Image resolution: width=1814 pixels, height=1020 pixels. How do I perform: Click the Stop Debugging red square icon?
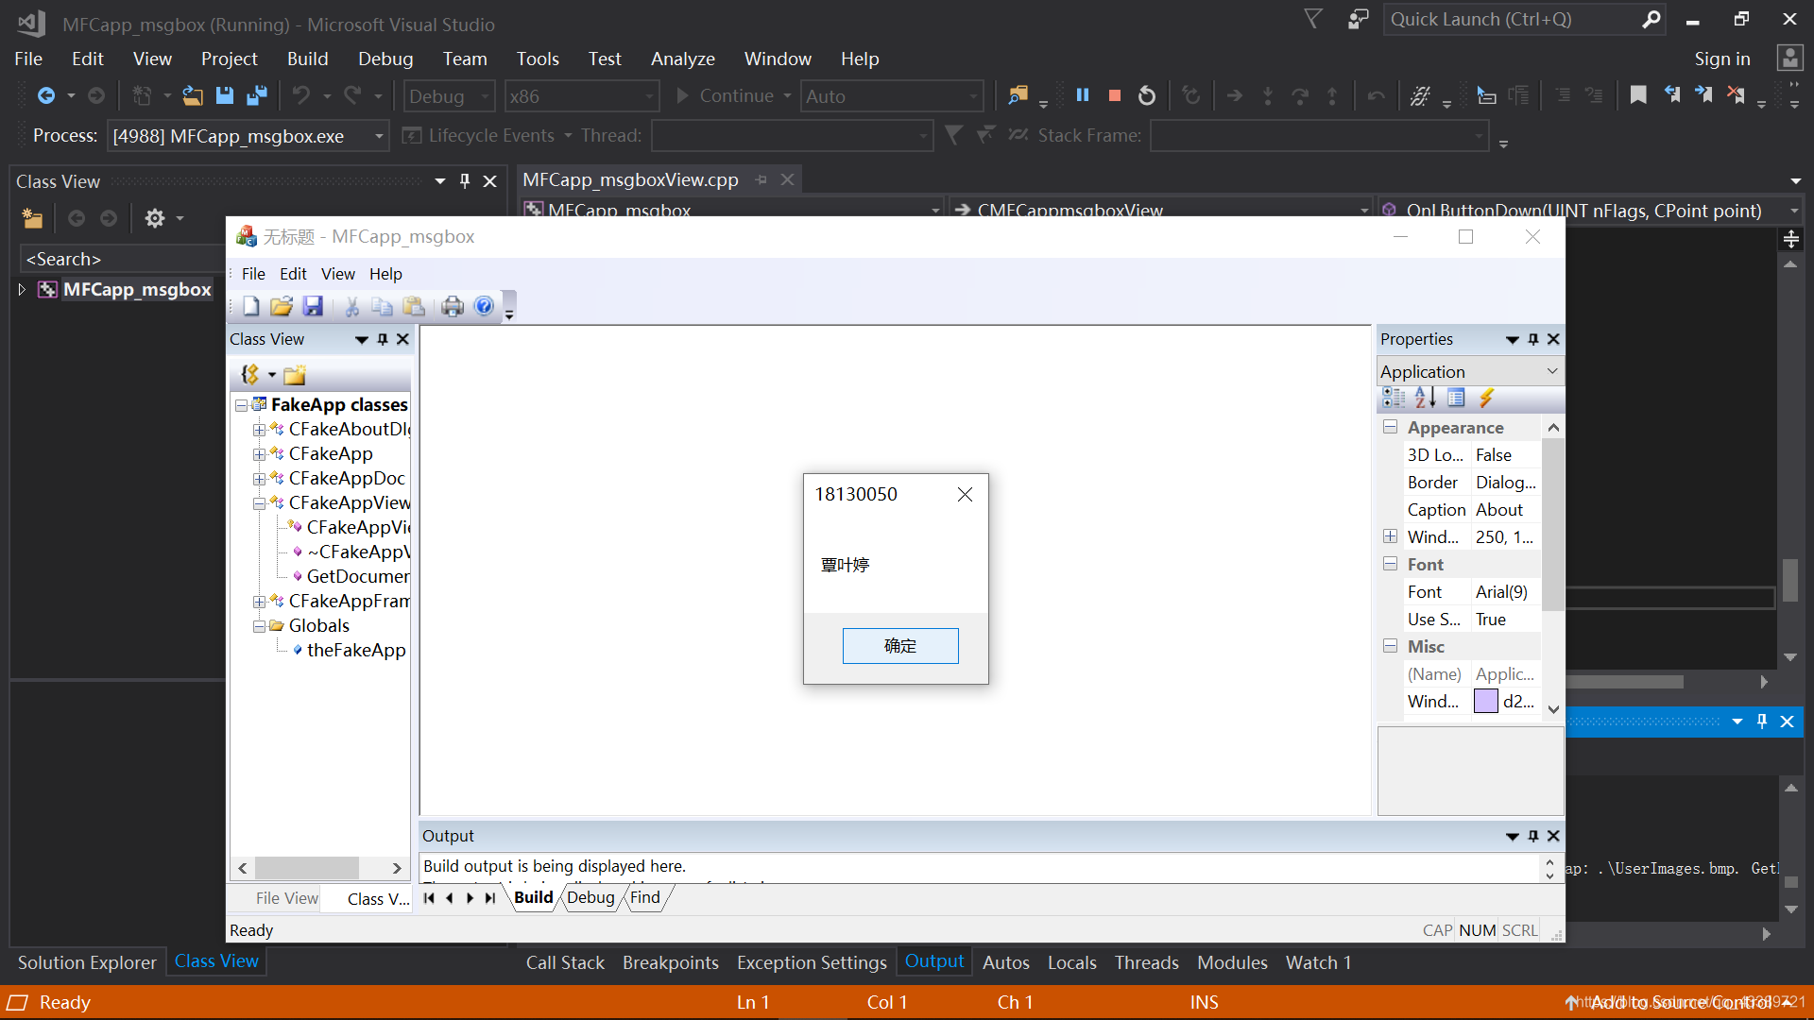(x=1115, y=95)
